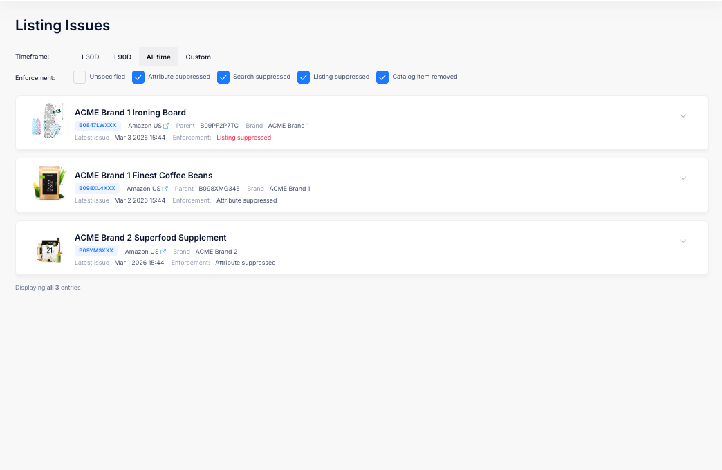The height and width of the screenshot is (470, 722).
Task: Select the L30D timeframe
Action: click(x=90, y=57)
